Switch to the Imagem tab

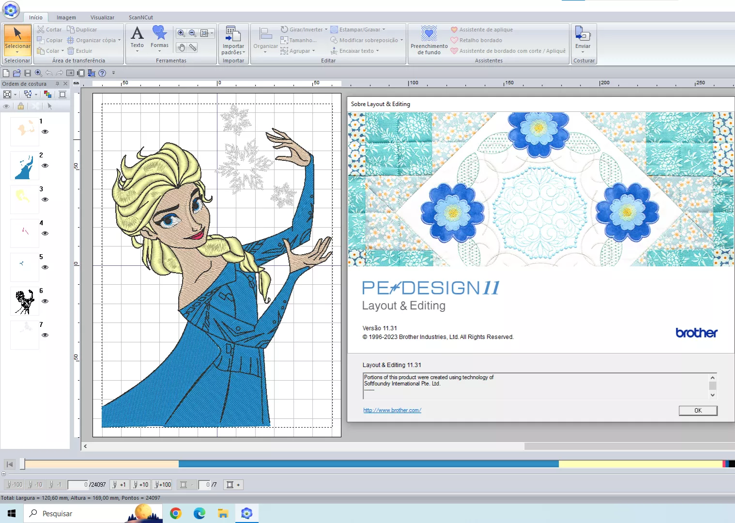(66, 17)
